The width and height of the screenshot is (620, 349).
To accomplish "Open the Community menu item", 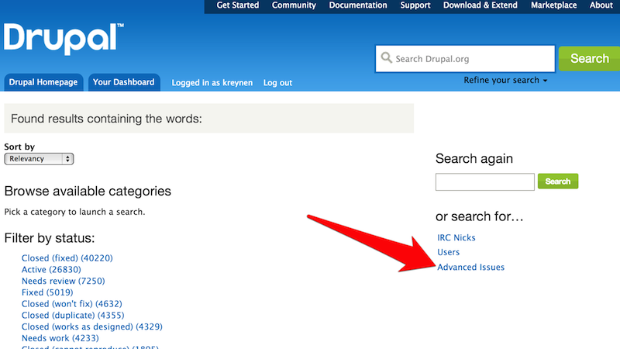I will [294, 5].
